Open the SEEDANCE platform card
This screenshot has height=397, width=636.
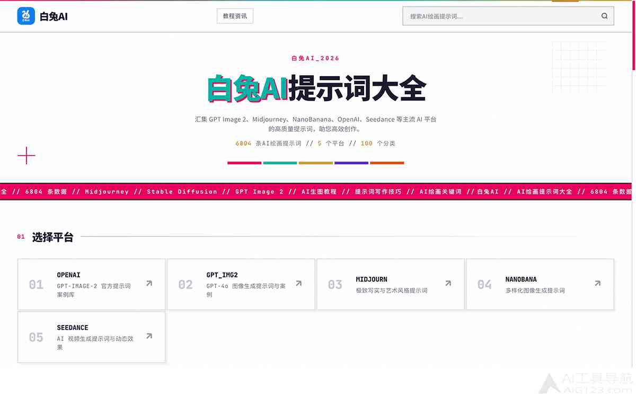[92, 337]
